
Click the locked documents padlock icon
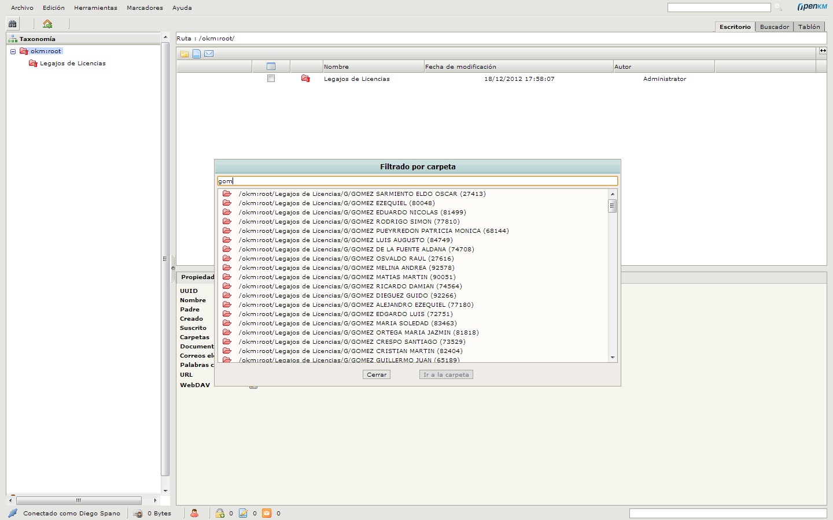(x=220, y=513)
